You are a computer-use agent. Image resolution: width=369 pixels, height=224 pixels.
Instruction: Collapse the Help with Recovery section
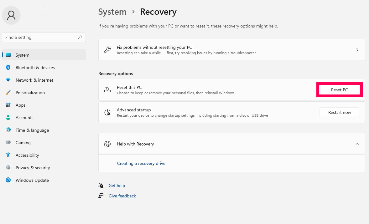[x=357, y=144]
